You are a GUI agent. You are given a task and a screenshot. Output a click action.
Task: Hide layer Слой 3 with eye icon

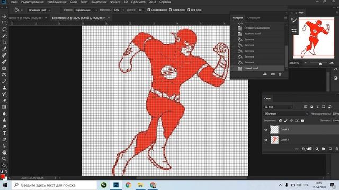click(266, 130)
